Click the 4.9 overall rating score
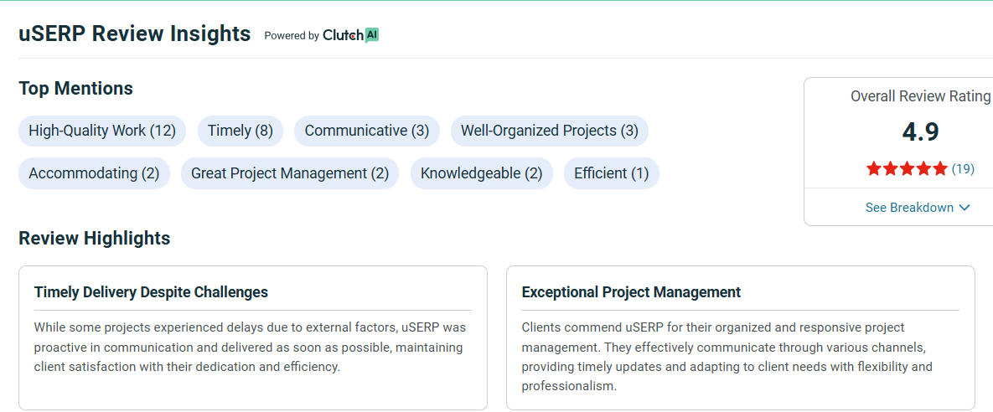Screen dimensions: 993x412 [x=920, y=131]
